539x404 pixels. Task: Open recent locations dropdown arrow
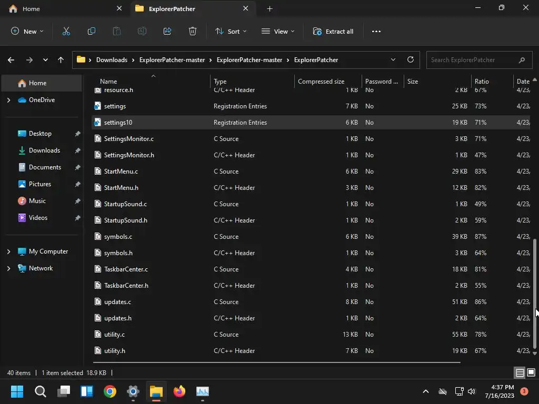pyautogui.click(x=45, y=60)
